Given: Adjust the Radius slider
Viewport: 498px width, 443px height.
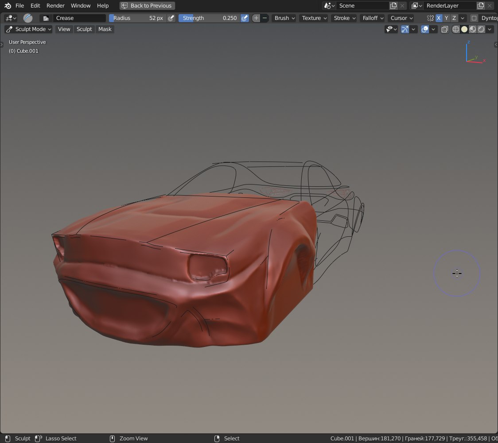Looking at the screenshot, I should coord(138,18).
